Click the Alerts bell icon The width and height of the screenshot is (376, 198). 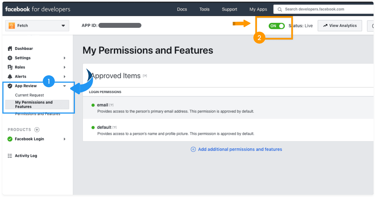click(10, 76)
